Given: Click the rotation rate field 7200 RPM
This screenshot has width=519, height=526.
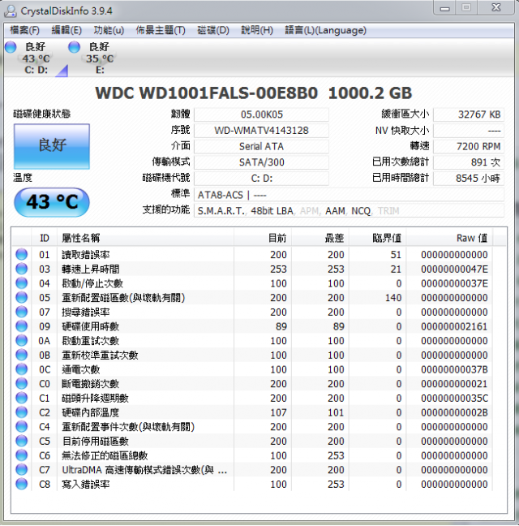Looking at the screenshot, I should 469,146.
